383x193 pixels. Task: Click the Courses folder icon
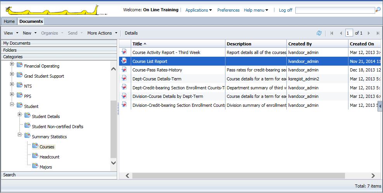click(x=35, y=146)
